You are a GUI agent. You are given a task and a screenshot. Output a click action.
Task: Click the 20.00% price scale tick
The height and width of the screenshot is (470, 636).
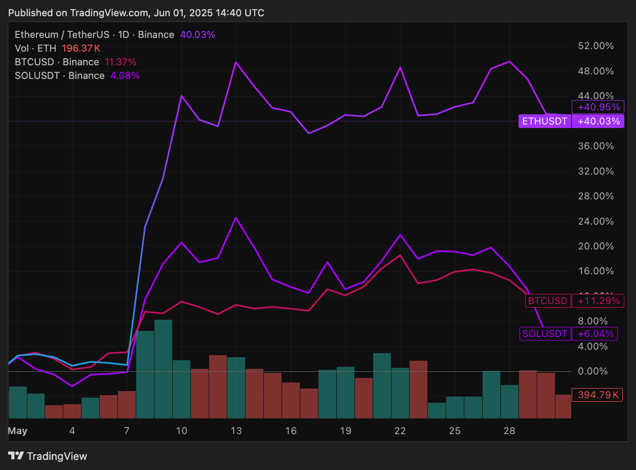pyautogui.click(x=595, y=246)
